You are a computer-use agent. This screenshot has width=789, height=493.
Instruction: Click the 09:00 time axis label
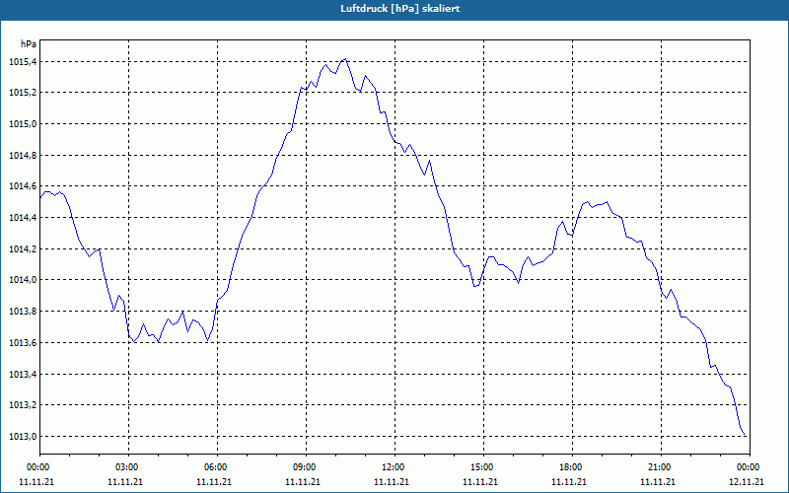[x=306, y=467]
